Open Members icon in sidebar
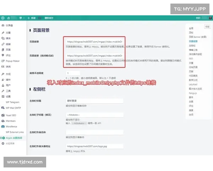The width and height of the screenshot is (213, 171). coord(3,121)
